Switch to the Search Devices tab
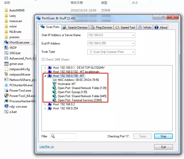Image resolution: width=184 pixels, height=159 pixels. [x=75, y=27]
